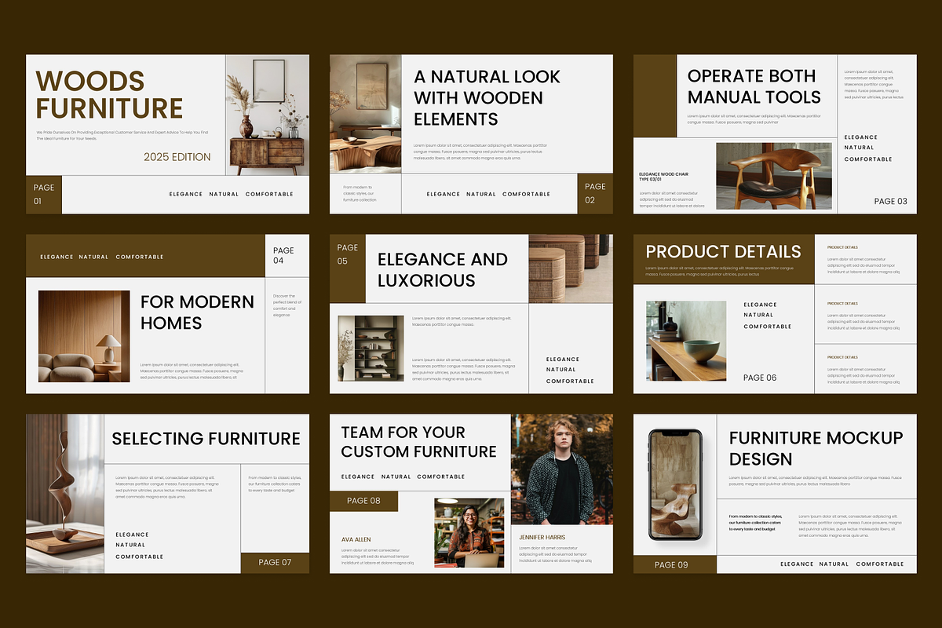Select the smartphone mockup on page 09
This screenshot has width=942, height=628.
[x=675, y=484]
